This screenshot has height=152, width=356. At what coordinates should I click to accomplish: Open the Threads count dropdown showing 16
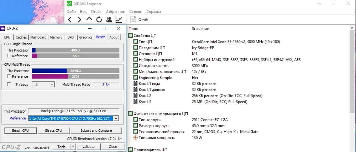(x=52, y=85)
